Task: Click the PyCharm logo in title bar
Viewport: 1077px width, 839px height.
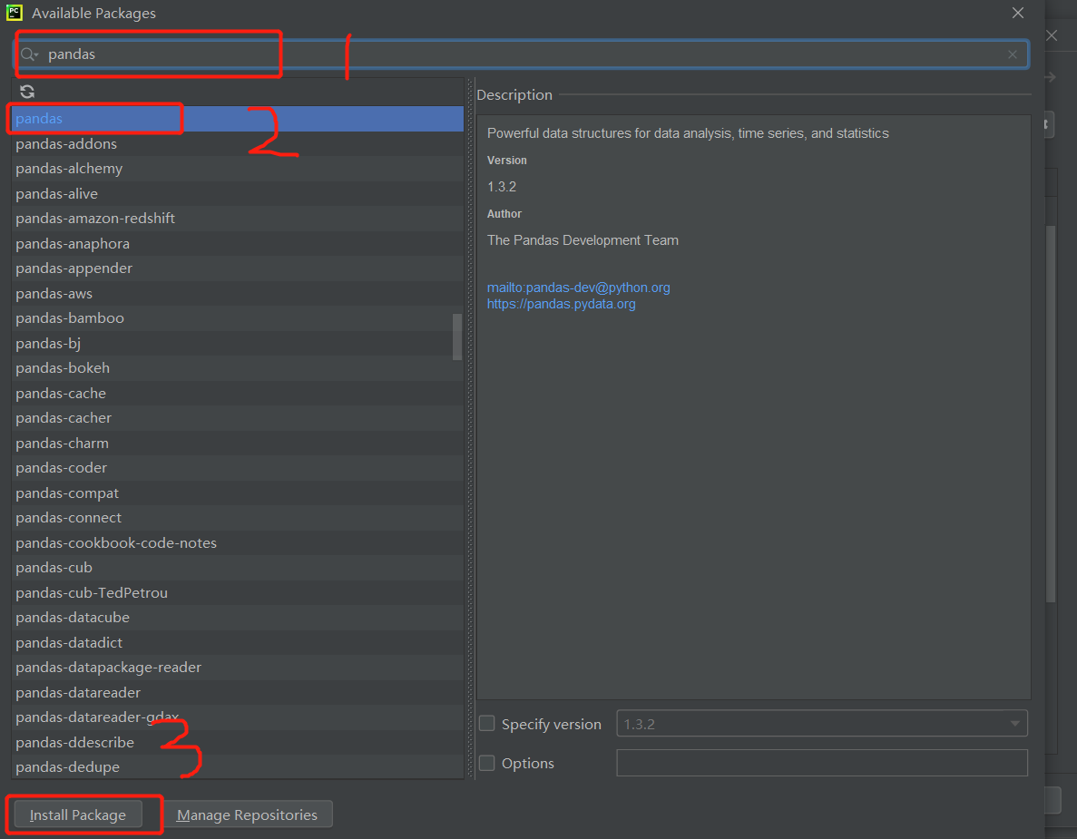Action: [x=15, y=14]
